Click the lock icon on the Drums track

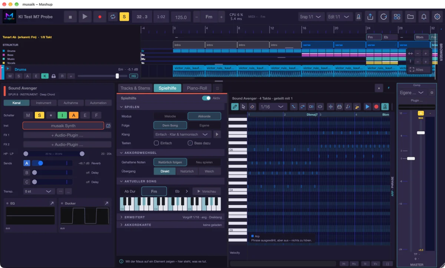54,76
